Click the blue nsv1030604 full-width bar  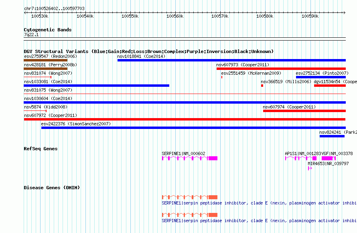click(x=185, y=102)
